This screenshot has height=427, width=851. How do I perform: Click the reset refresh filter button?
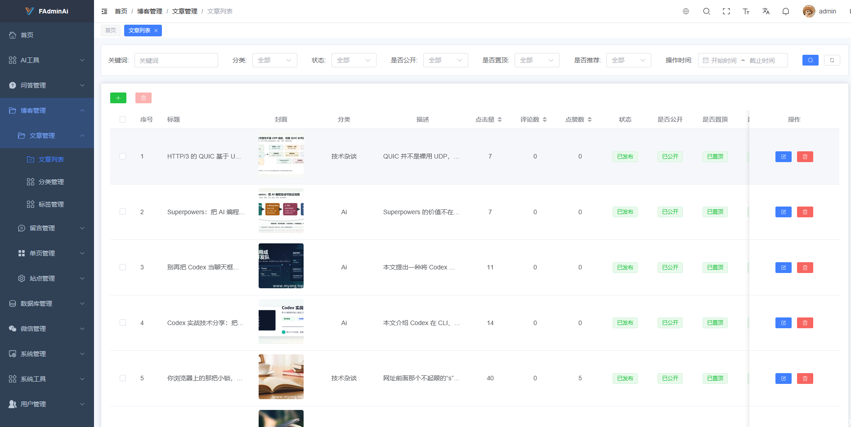[832, 60]
